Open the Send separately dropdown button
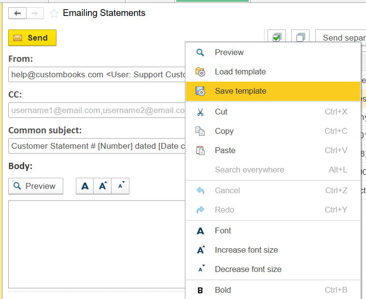The width and height of the screenshot is (366, 299). [x=340, y=38]
